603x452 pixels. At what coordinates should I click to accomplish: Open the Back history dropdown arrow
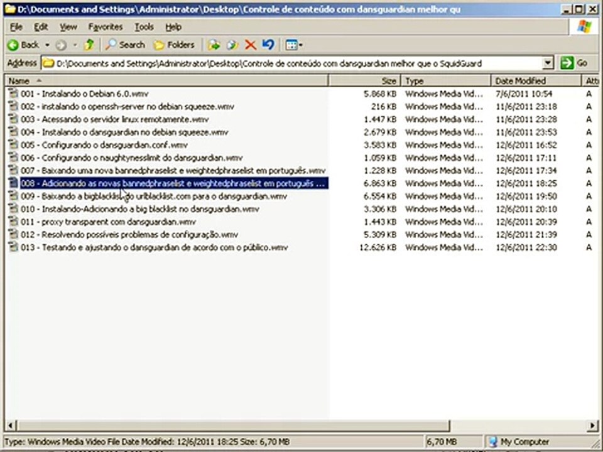point(47,45)
